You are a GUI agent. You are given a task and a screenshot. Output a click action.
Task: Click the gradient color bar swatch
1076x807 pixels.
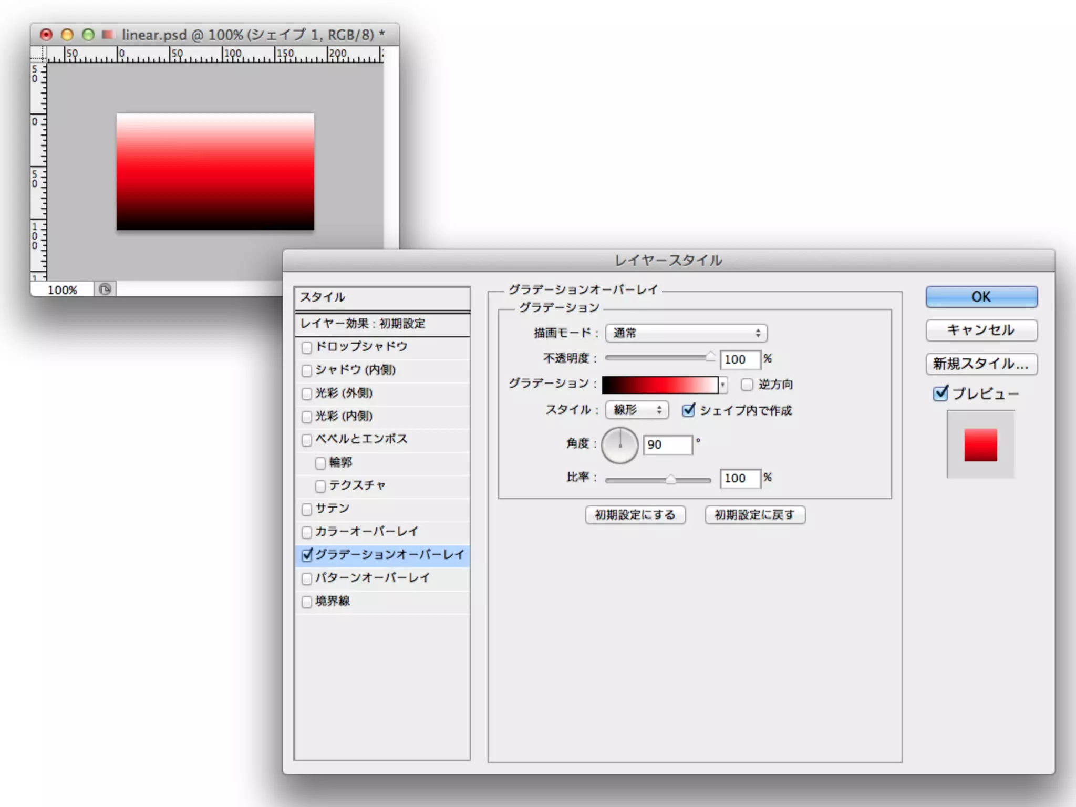(x=659, y=385)
